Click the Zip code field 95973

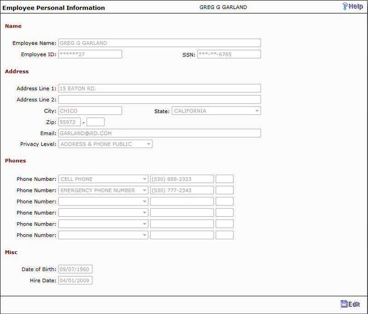pos(70,122)
